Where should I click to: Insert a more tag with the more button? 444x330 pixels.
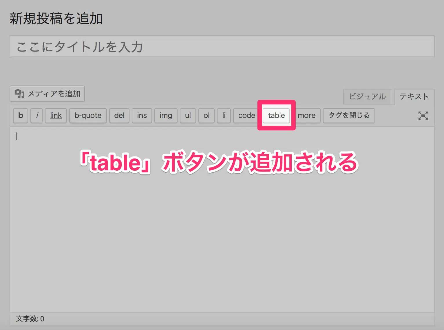[x=306, y=116]
